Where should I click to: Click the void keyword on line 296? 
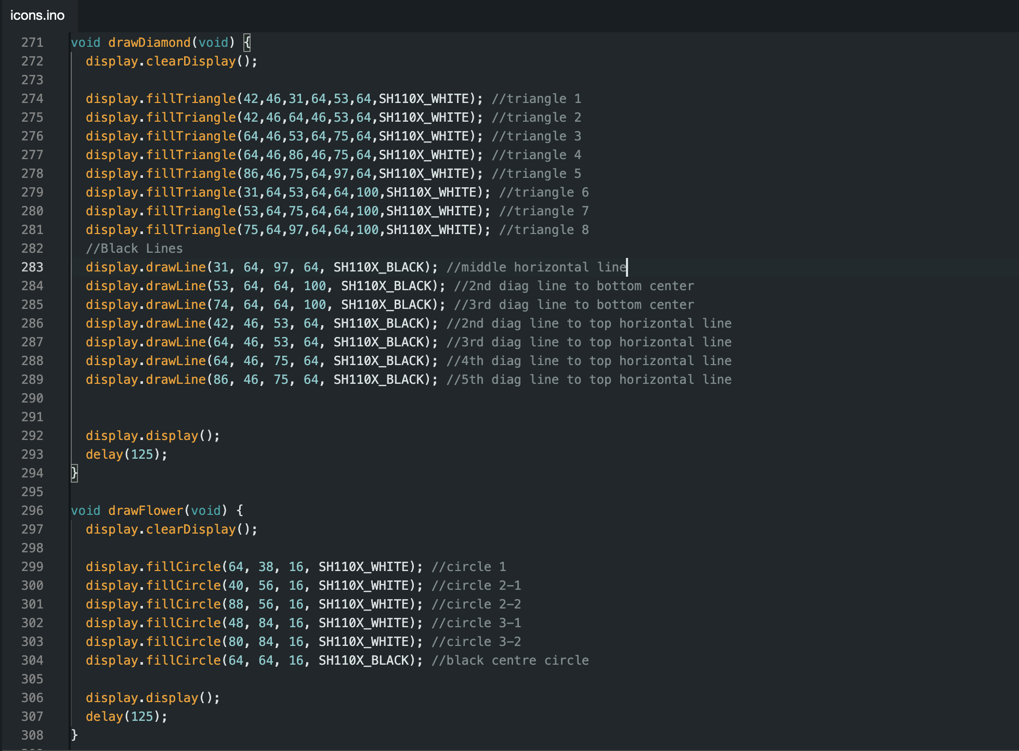click(x=85, y=510)
